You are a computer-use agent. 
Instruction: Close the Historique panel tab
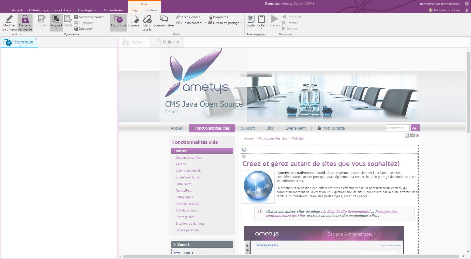pyautogui.click(x=36, y=39)
